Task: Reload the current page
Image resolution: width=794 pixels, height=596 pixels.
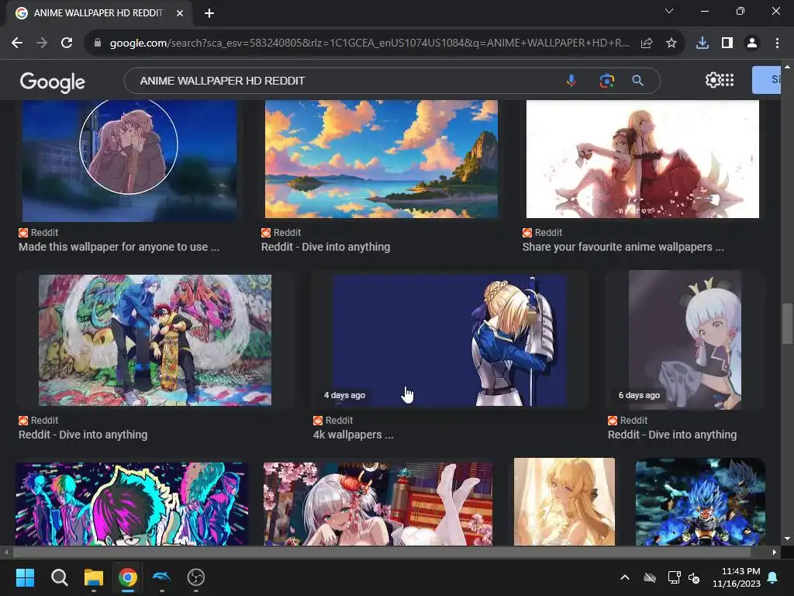Action: (x=67, y=43)
